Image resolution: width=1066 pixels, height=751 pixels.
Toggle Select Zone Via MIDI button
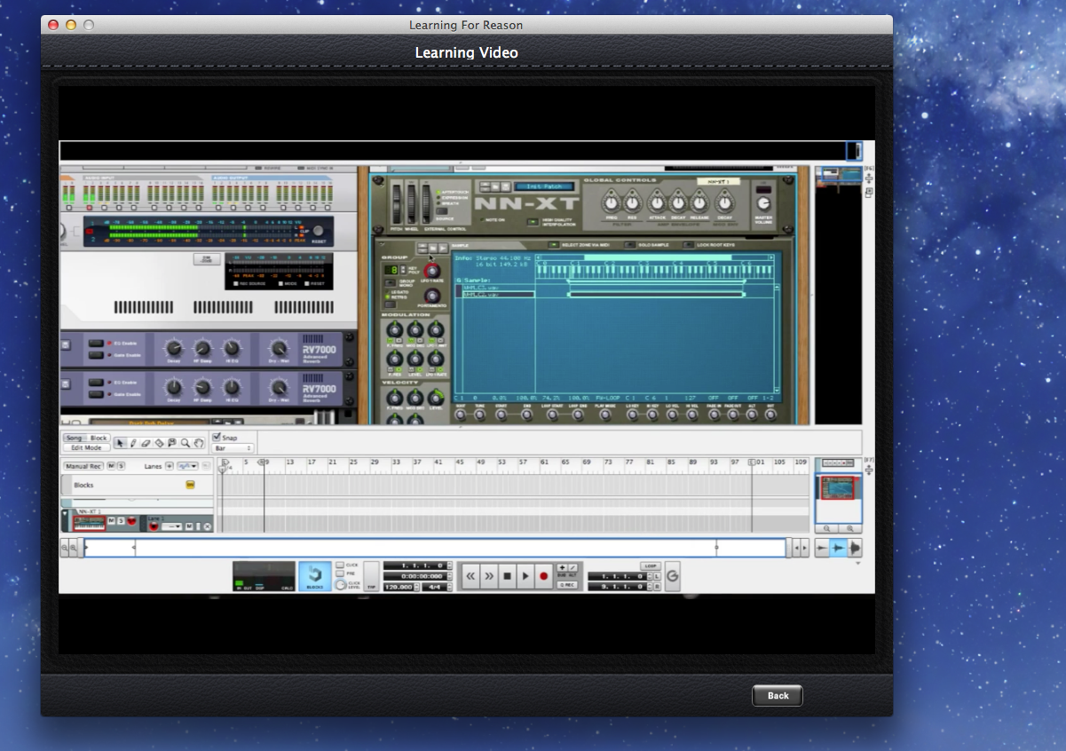(x=554, y=245)
